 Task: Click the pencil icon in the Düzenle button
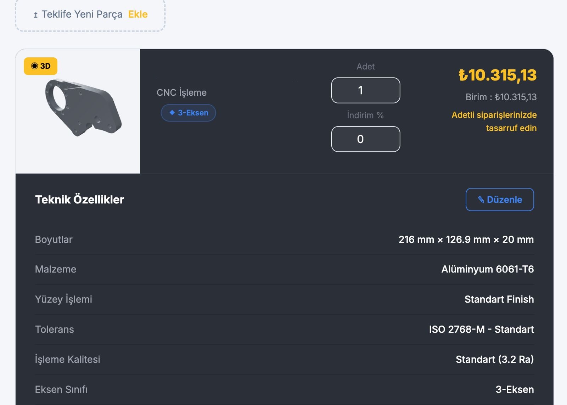coord(481,200)
